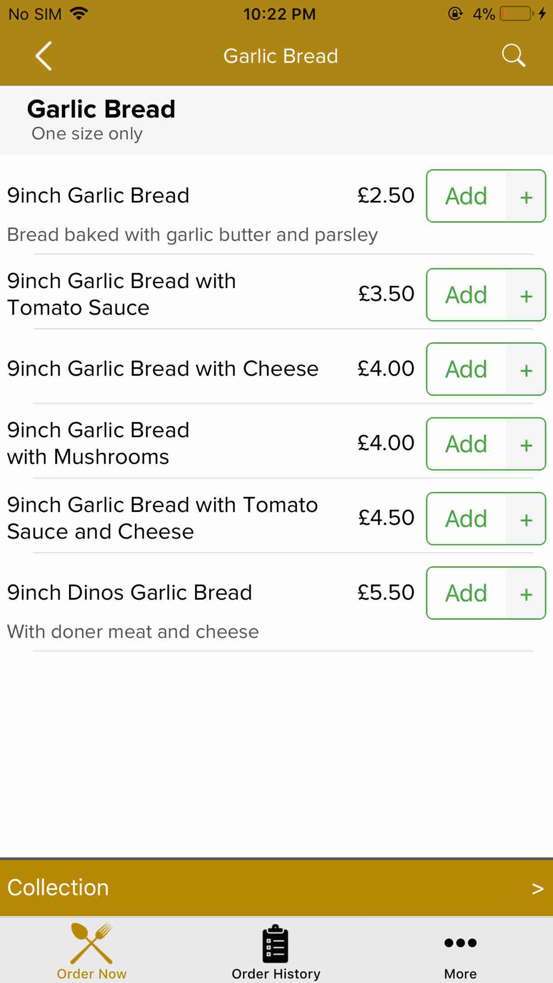553x983 pixels.
Task: Tap plus for Garlic Bread with Tomato Sauce £3.50
Action: click(x=526, y=295)
